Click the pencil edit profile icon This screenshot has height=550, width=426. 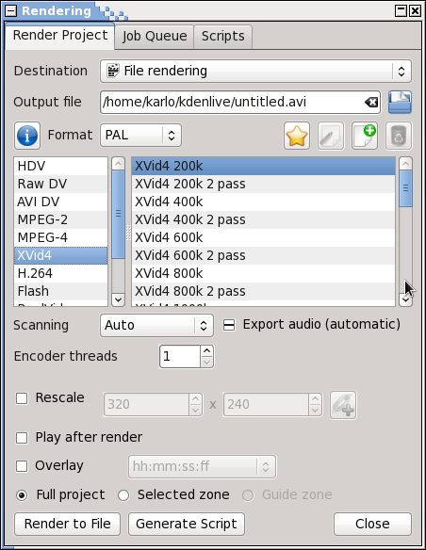pyautogui.click(x=331, y=136)
